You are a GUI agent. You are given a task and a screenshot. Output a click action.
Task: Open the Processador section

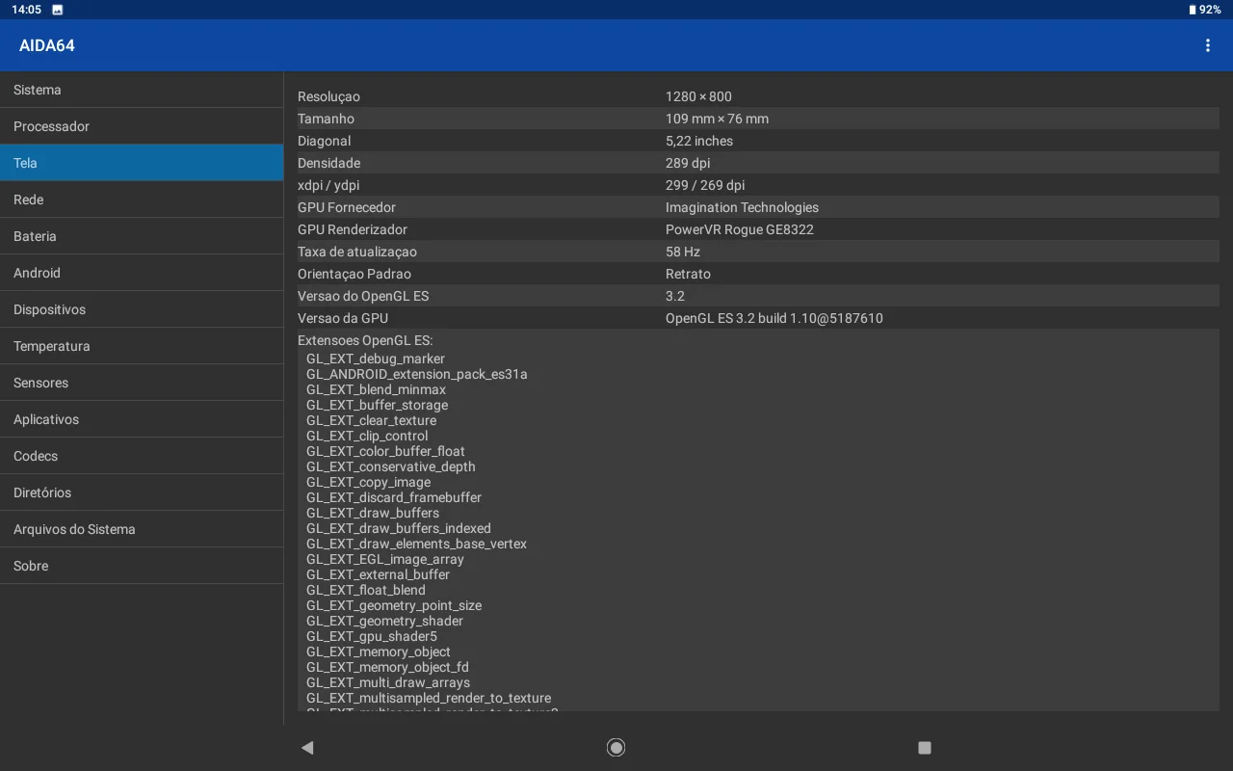[x=142, y=126]
